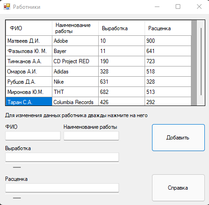Image resolution: width=209 pixels, height=205 pixels.
Task: Select the ТНТ cell
Action: (x=75, y=92)
